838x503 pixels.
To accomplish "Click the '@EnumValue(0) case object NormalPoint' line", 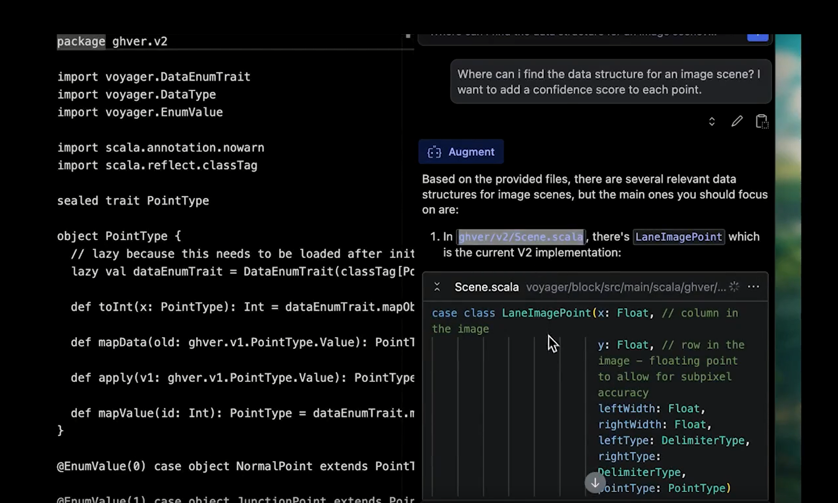I will pyautogui.click(x=236, y=466).
